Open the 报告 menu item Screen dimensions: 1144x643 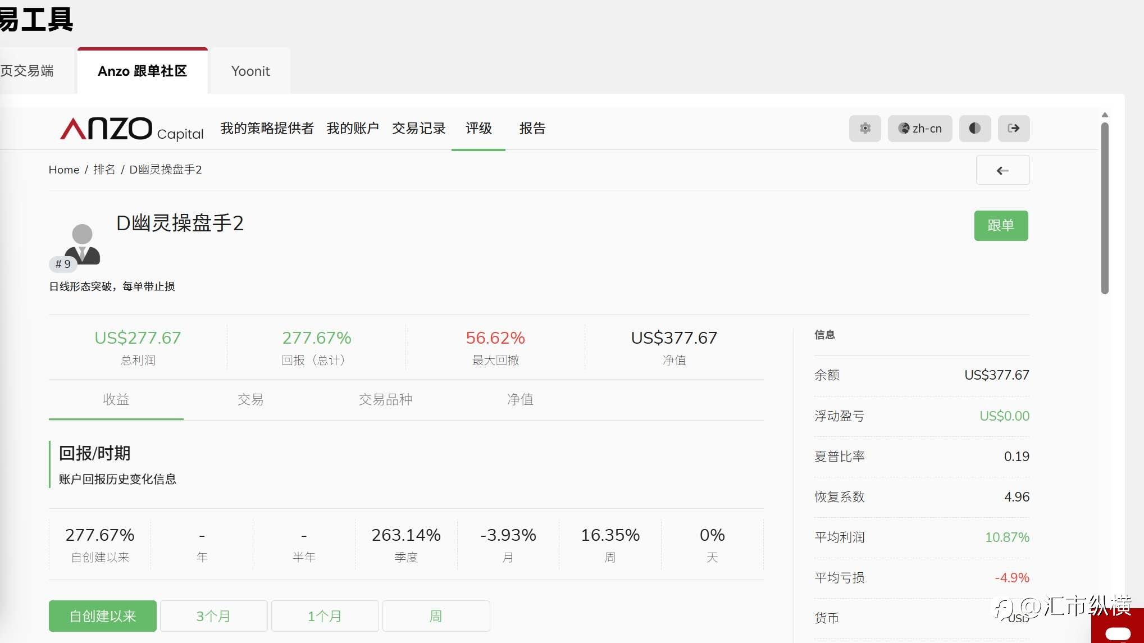[x=532, y=129]
